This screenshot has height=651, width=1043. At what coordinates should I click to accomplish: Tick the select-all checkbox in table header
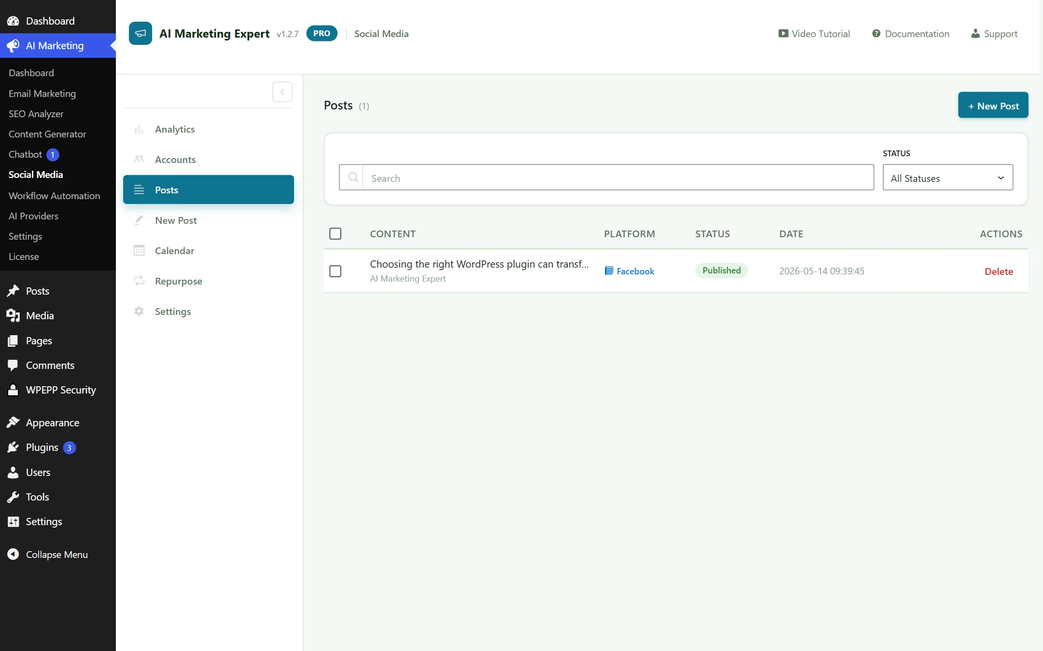tap(335, 233)
